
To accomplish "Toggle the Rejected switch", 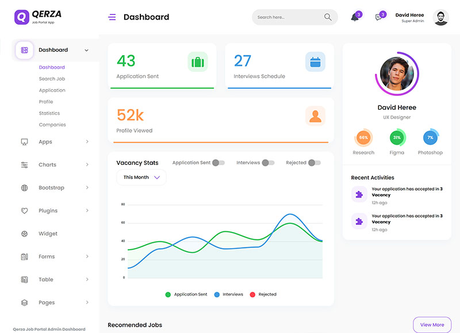I will pos(314,163).
